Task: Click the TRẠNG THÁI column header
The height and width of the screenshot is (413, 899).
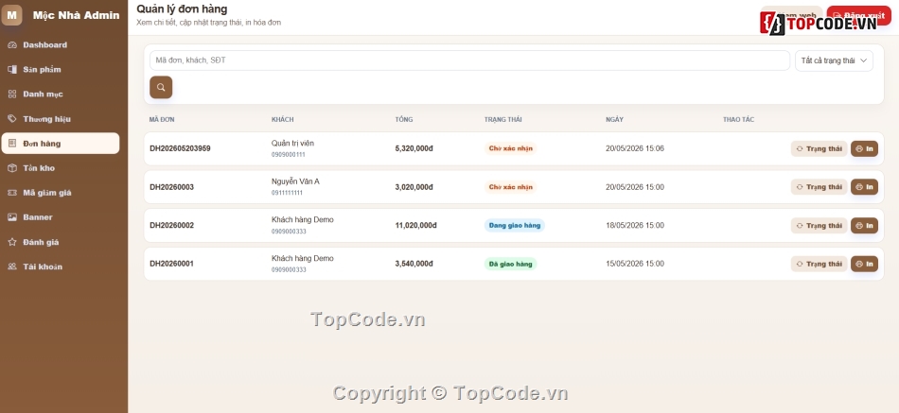Action: pyautogui.click(x=502, y=120)
